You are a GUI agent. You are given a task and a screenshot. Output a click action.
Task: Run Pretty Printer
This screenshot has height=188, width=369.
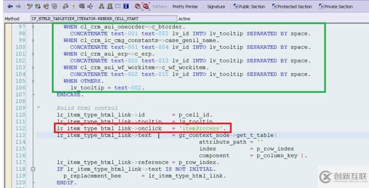click(185, 7)
